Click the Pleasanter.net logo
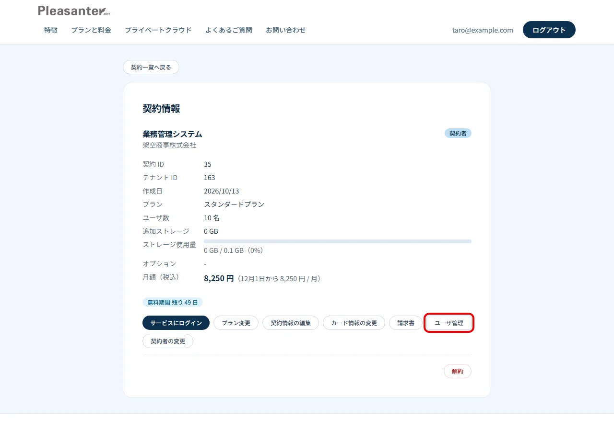Image resolution: width=614 pixels, height=431 pixels. (x=74, y=11)
